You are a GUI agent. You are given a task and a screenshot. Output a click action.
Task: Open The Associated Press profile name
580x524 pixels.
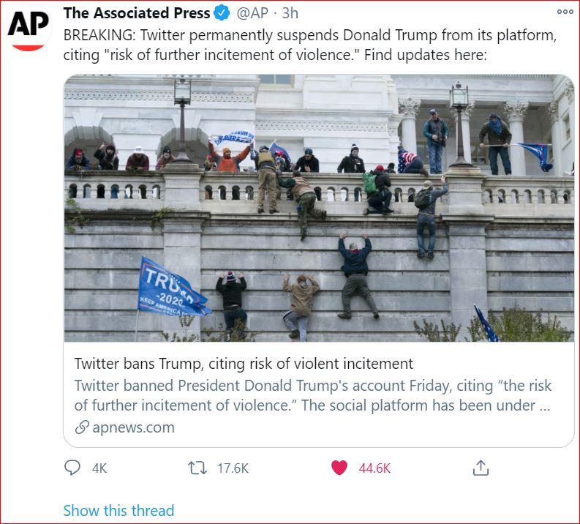tap(137, 13)
